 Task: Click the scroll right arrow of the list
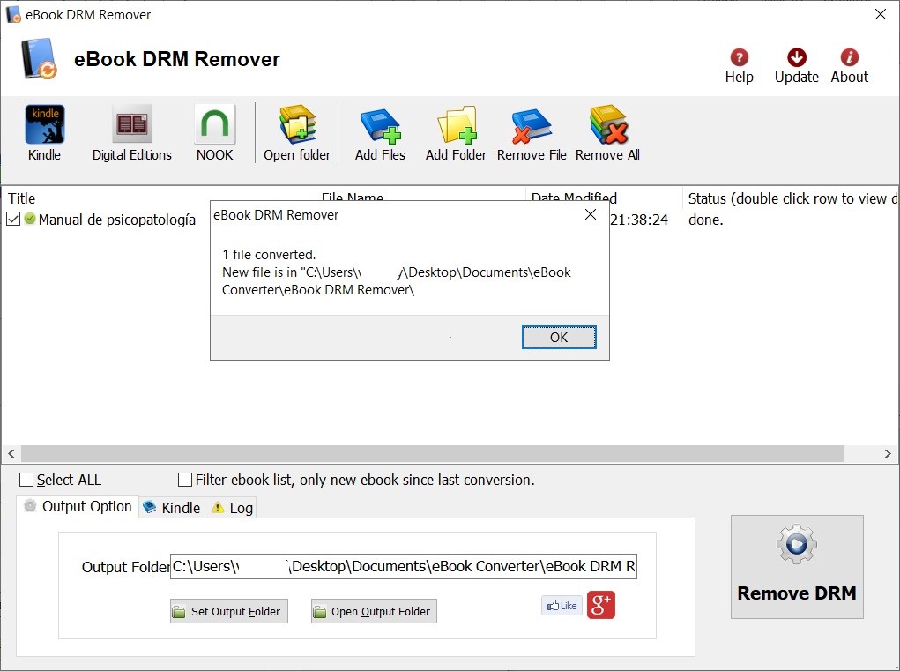pos(888,453)
